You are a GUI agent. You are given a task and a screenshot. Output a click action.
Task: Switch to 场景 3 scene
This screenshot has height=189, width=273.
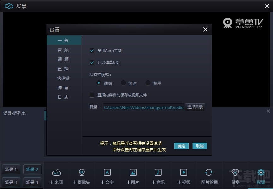(x=11, y=182)
